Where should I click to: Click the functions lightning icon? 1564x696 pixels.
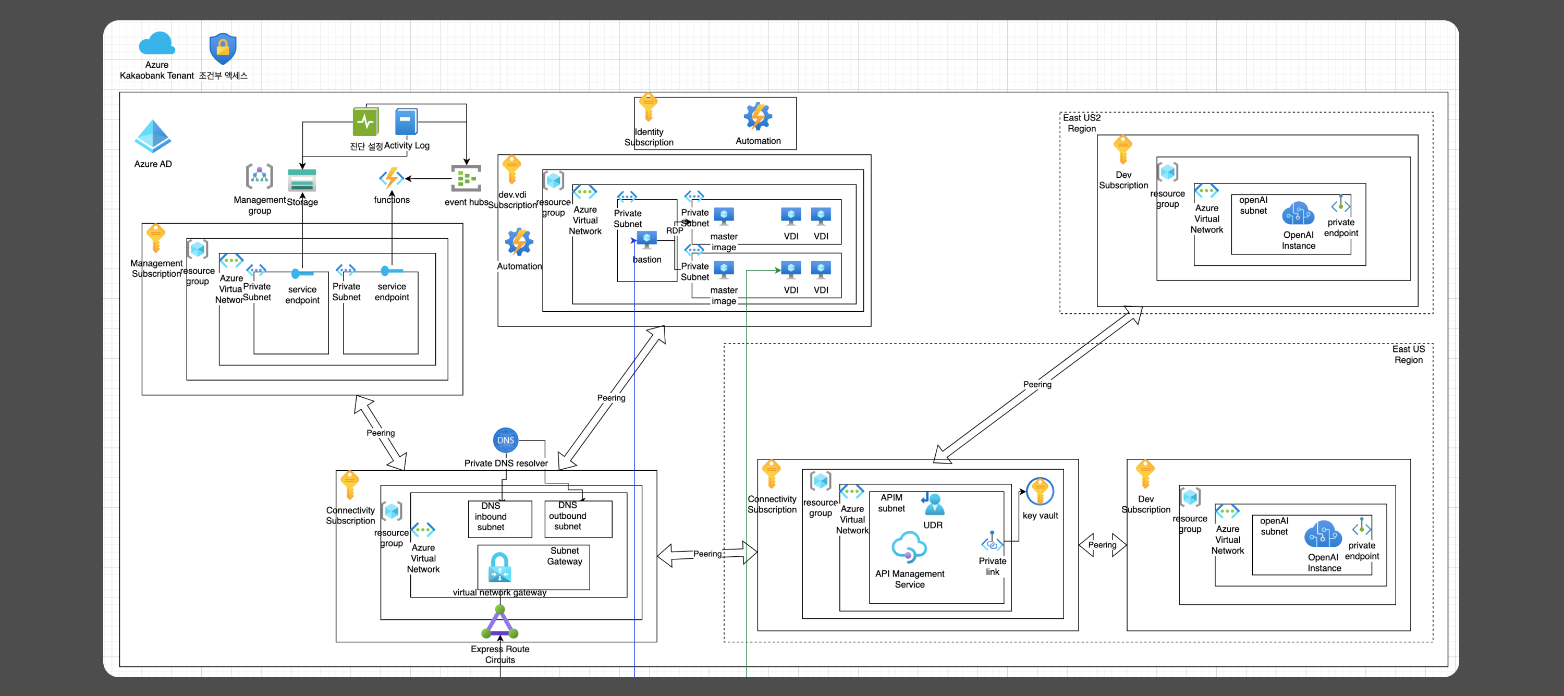point(392,178)
